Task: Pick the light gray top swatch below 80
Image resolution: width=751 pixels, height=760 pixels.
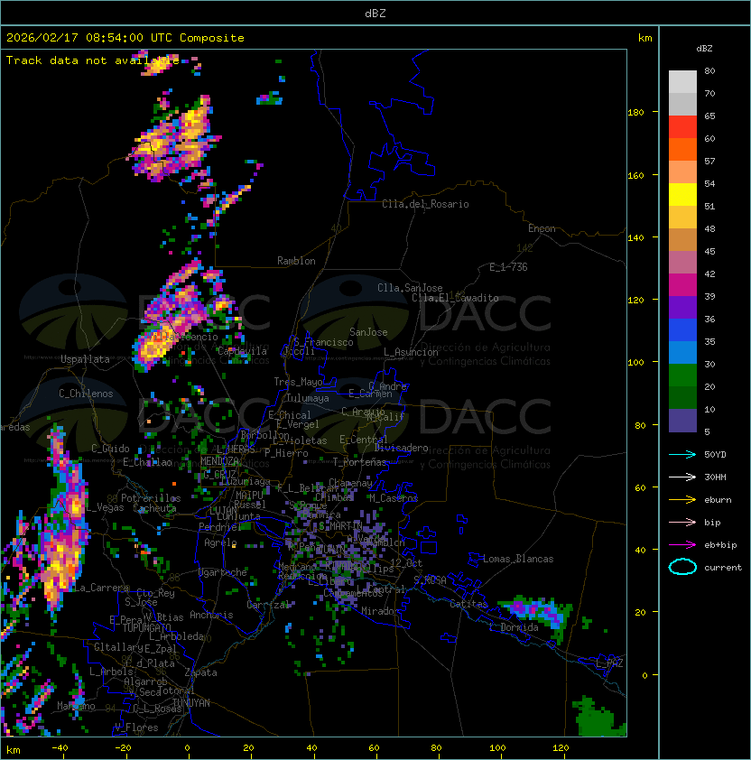Action: (682, 82)
